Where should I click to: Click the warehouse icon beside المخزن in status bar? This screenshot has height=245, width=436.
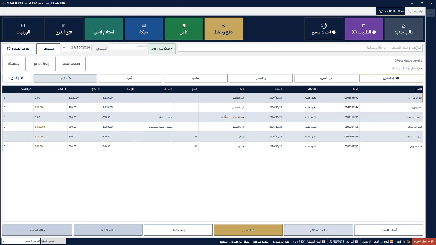click(x=392, y=241)
